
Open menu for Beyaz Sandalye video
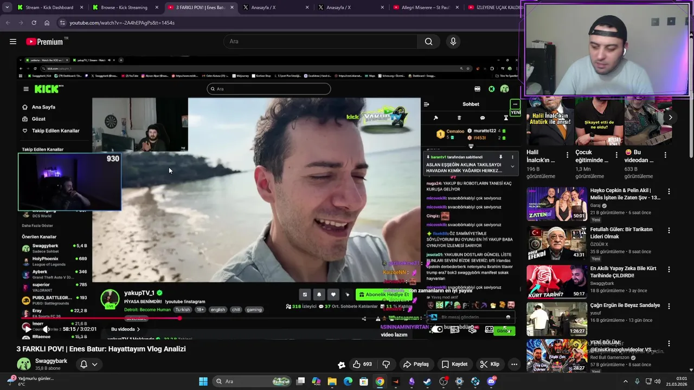pyautogui.click(x=669, y=306)
